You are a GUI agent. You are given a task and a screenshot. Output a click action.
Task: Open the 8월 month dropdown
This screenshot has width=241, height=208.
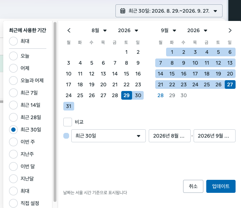pos(99,30)
